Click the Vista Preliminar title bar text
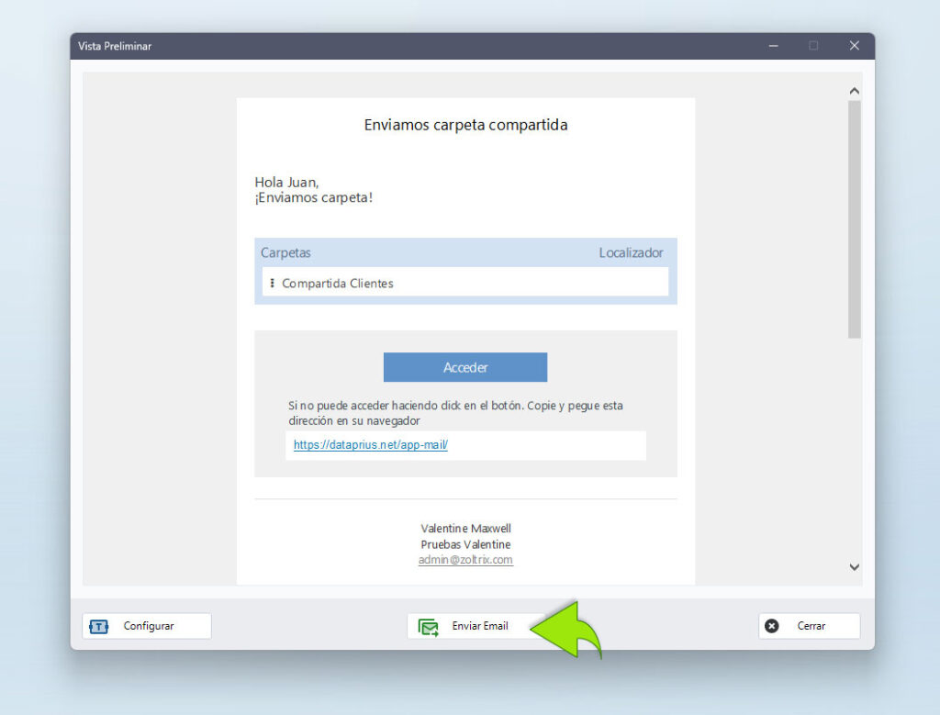940x715 pixels. (115, 46)
